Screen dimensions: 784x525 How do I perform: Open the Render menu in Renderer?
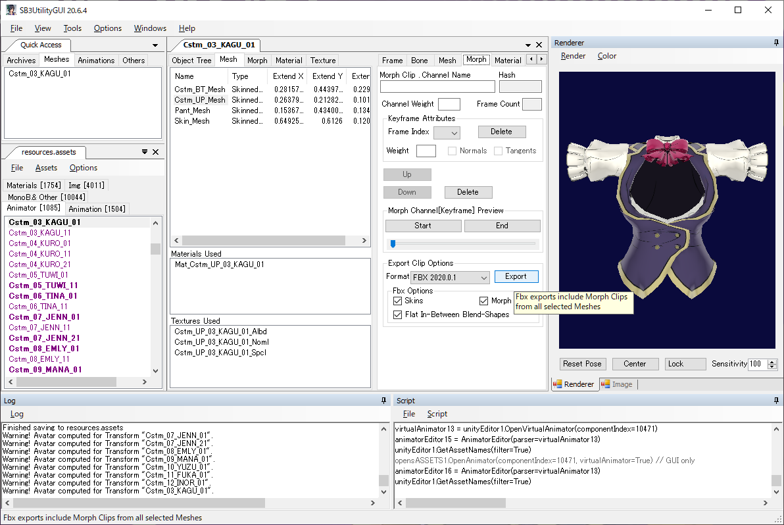[573, 56]
